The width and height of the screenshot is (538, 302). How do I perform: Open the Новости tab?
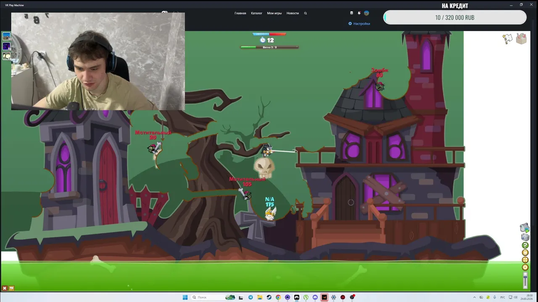coord(293,13)
